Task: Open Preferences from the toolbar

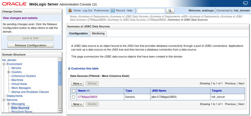Action: [101, 10]
